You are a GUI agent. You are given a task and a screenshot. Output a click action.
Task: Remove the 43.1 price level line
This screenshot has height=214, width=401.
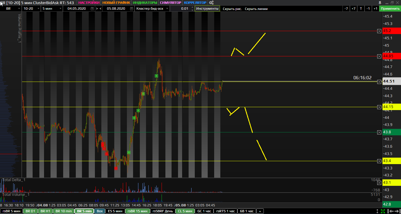click(379, 183)
